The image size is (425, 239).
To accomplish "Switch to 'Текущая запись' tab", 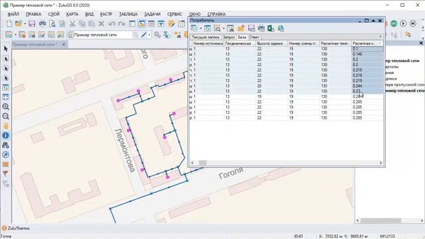I will [206, 37].
